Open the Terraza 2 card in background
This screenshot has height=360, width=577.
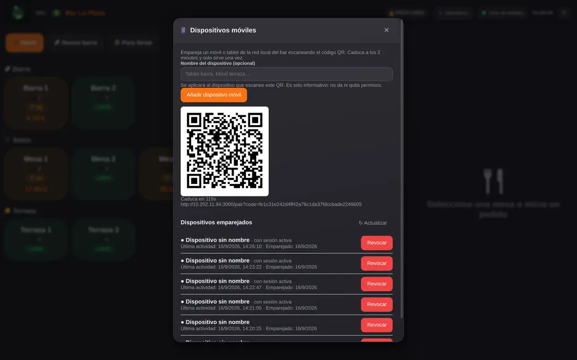(x=103, y=239)
